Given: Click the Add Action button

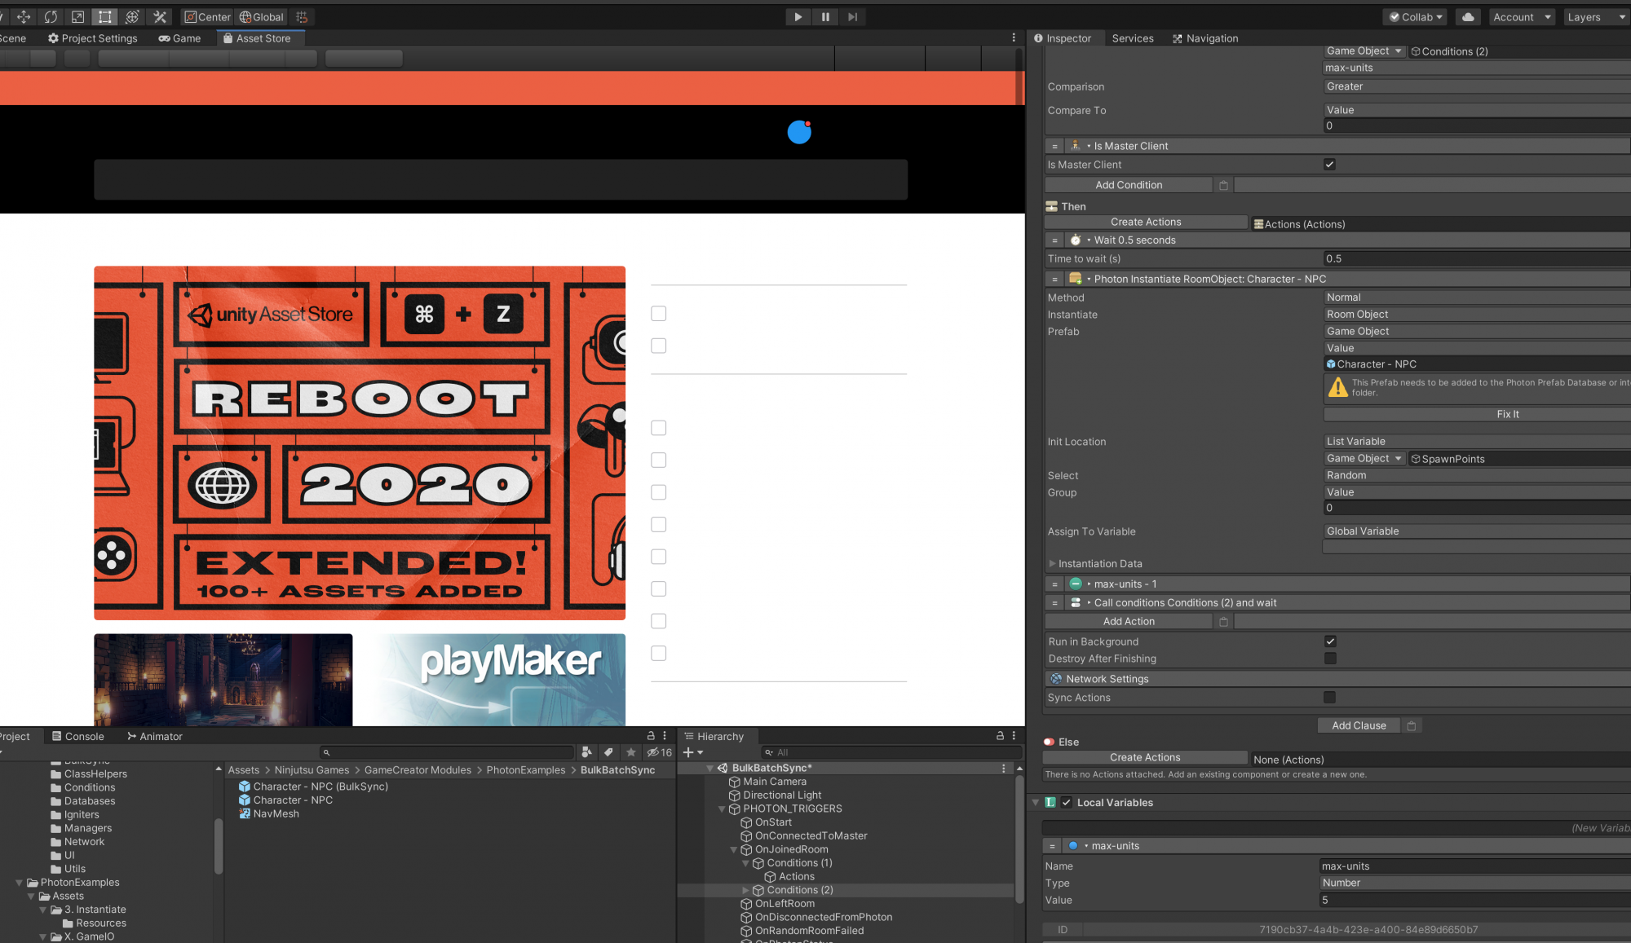Looking at the screenshot, I should point(1129,621).
